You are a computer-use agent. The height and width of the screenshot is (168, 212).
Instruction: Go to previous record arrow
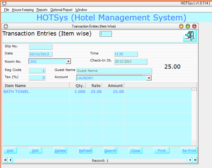point(10,160)
